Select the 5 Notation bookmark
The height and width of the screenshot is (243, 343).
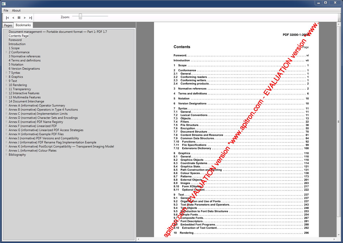tap(16, 64)
